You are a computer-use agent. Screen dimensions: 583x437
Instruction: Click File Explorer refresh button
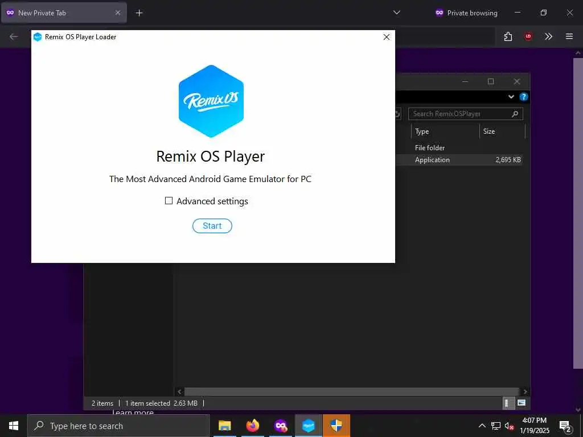397,114
